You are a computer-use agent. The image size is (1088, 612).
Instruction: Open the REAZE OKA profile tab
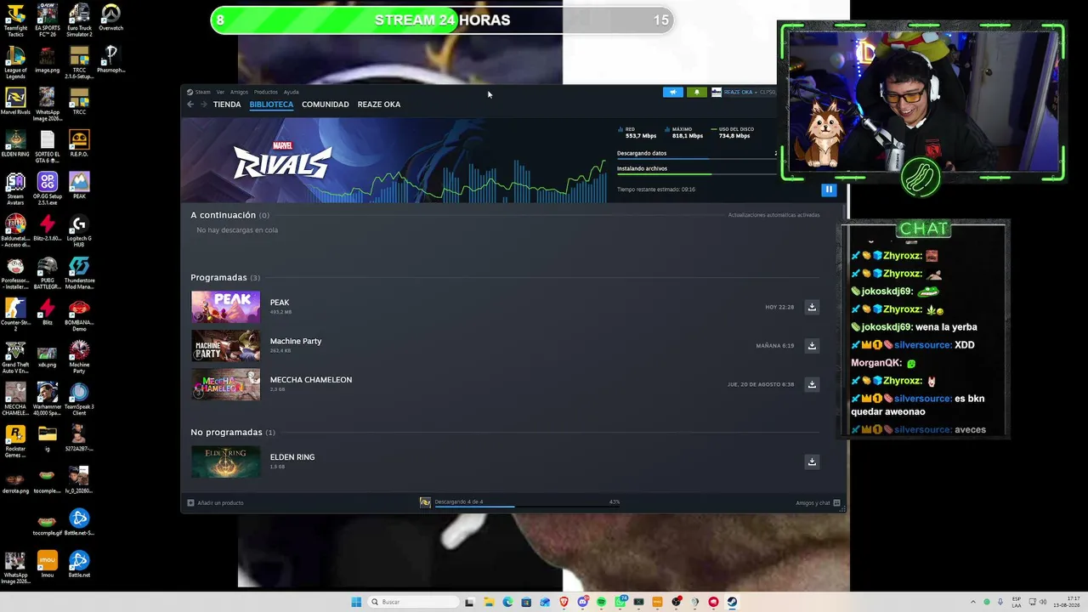tap(379, 105)
